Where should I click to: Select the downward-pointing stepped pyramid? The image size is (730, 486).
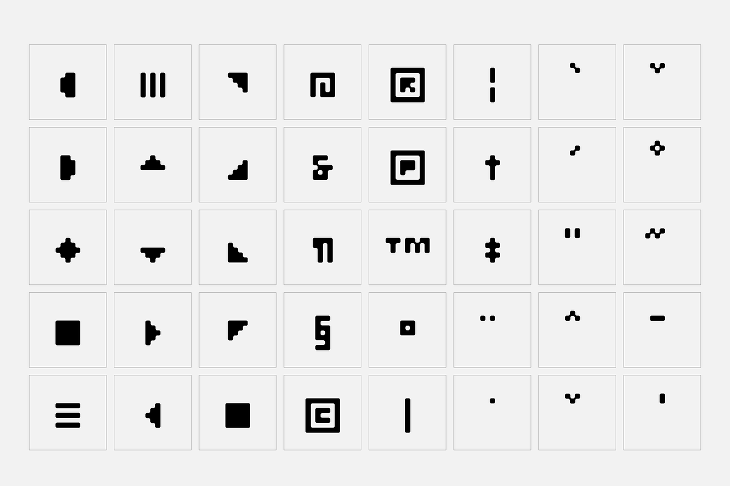pyautogui.click(x=153, y=253)
